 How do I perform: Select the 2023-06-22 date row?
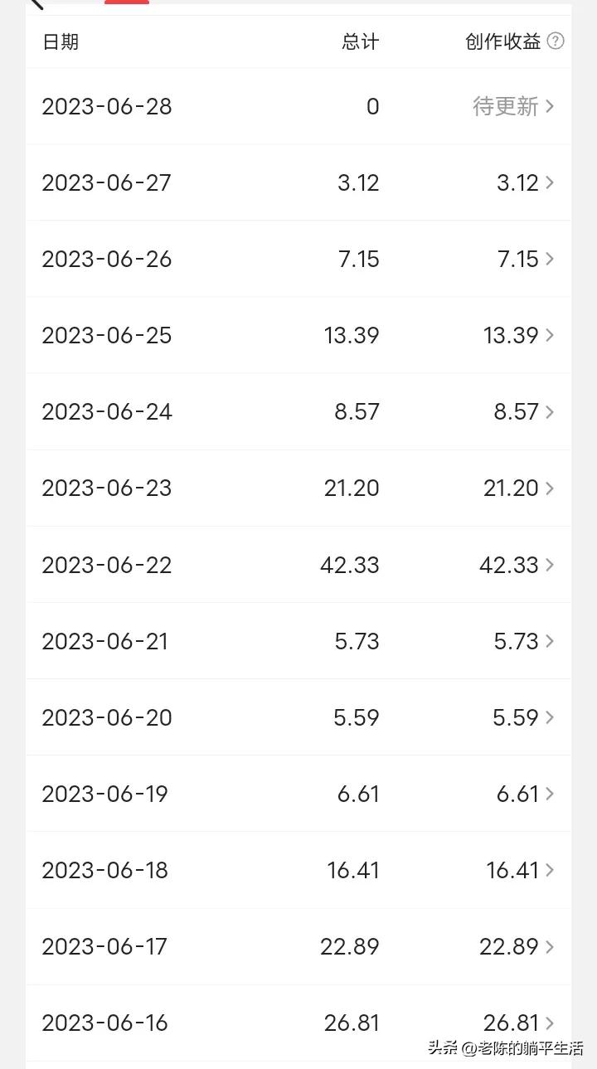coord(107,565)
